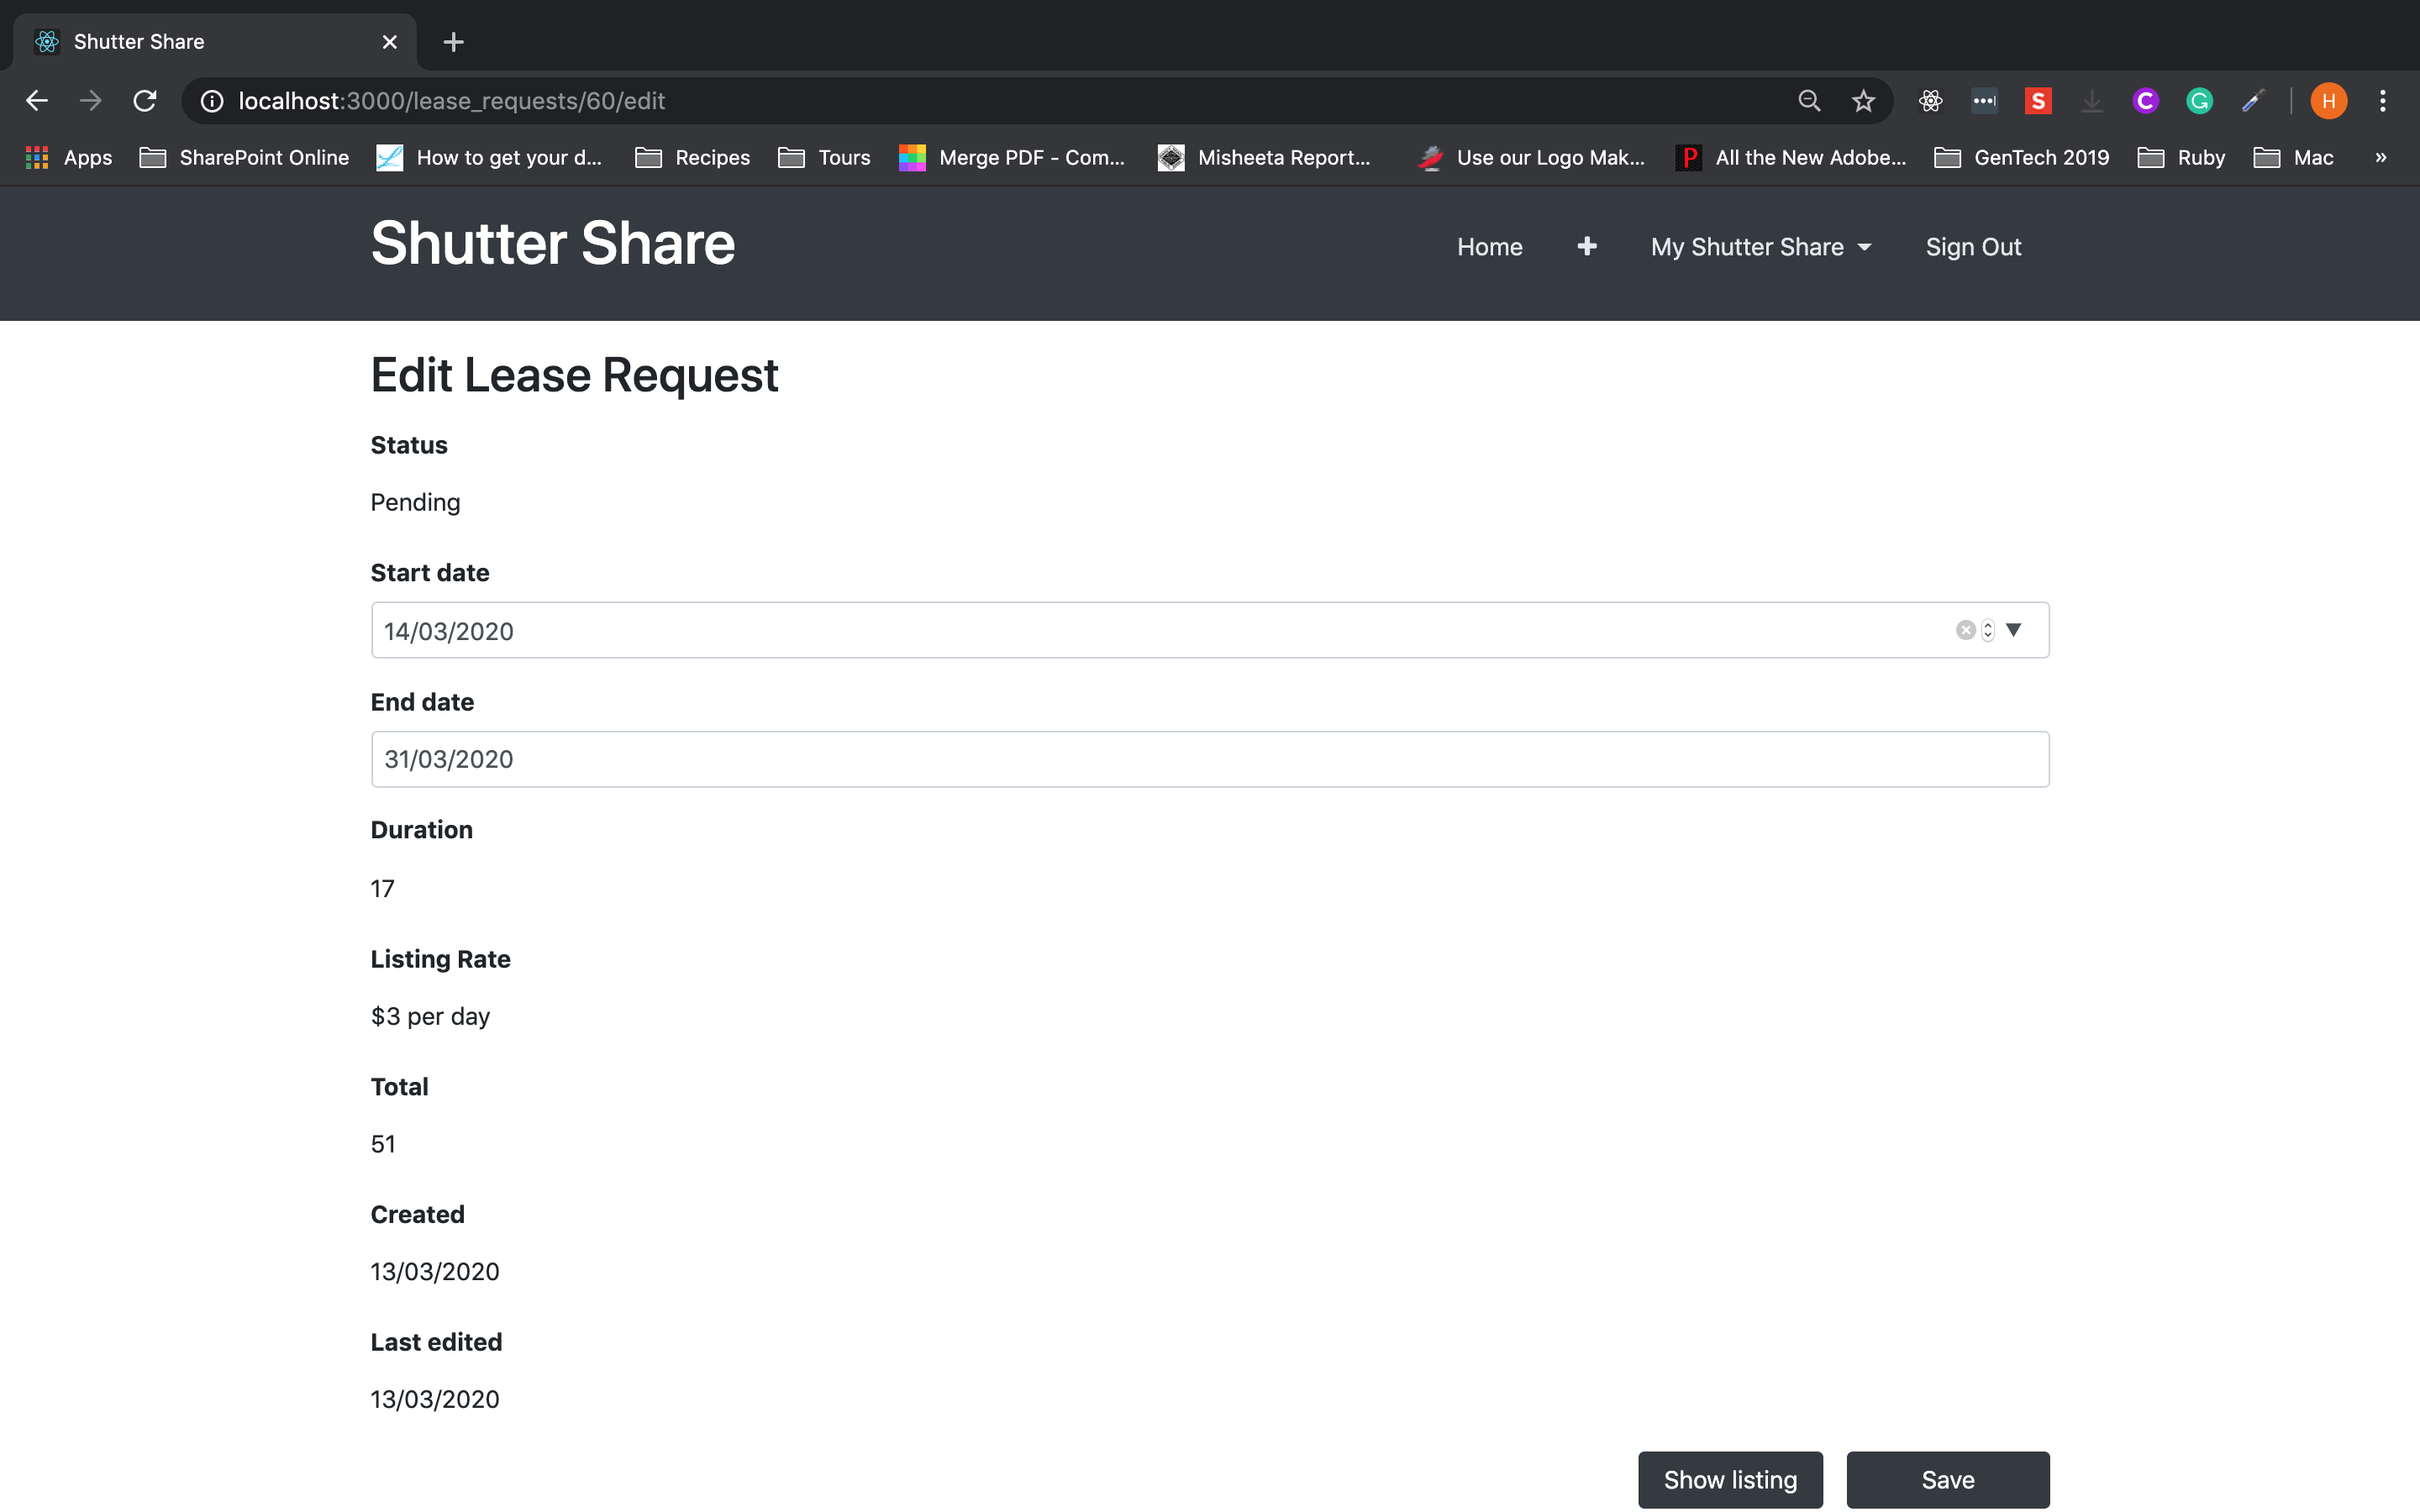Clear the start date with x icon
The height and width of the screenshot is (1512, 2420).
click(1965, 630)
